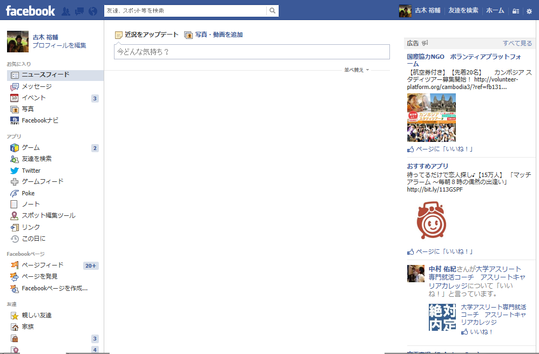Click the ページを発見 icon
This screenshot has width=539, height=354.
(15, 276)
